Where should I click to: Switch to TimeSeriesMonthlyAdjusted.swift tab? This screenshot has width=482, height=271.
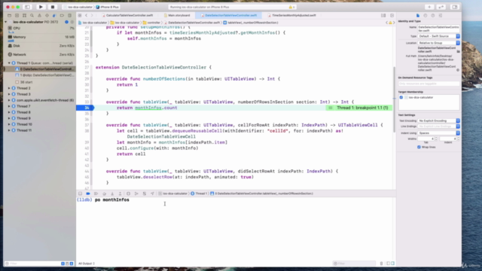point(292,15)
